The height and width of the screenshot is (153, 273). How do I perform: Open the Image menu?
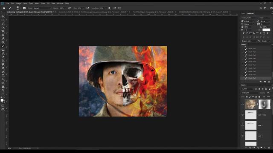pyautogui.click(x=18, y=3)
